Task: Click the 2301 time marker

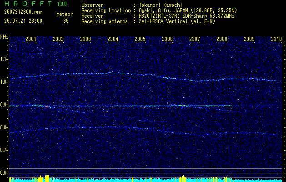Action: (31, 39)
